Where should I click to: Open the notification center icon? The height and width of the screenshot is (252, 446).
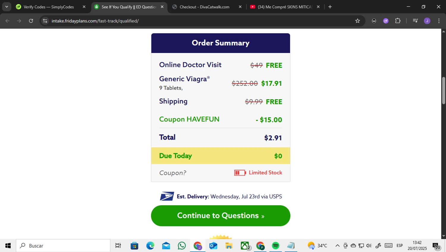436,246
